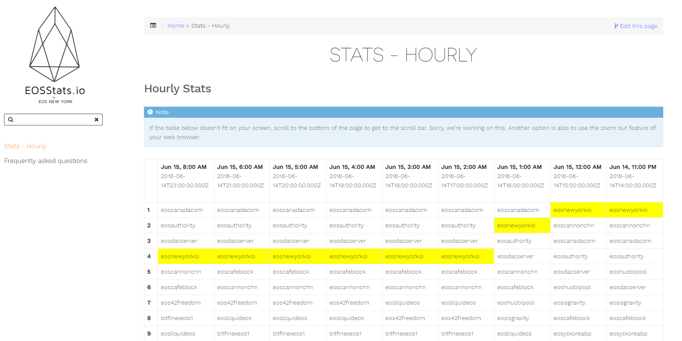Click bitfinexeos1 in the Jun 15, 8:00 AM column
Screen dimensions: 682x341
click(x=177, y=318)
